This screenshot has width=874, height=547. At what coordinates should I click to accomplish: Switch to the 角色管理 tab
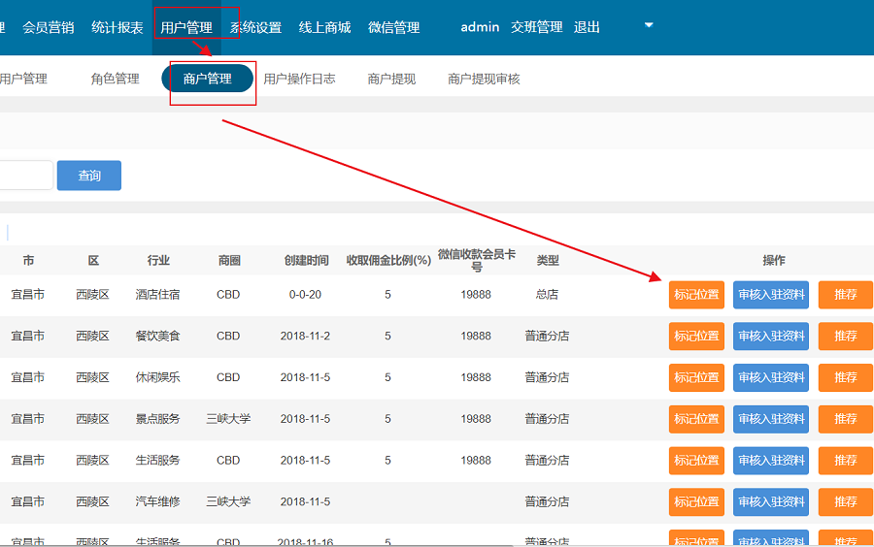(115, 79)
